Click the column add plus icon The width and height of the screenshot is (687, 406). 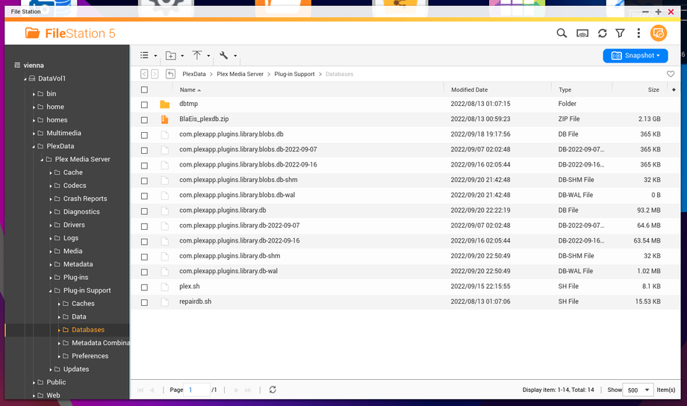[674, 90]
